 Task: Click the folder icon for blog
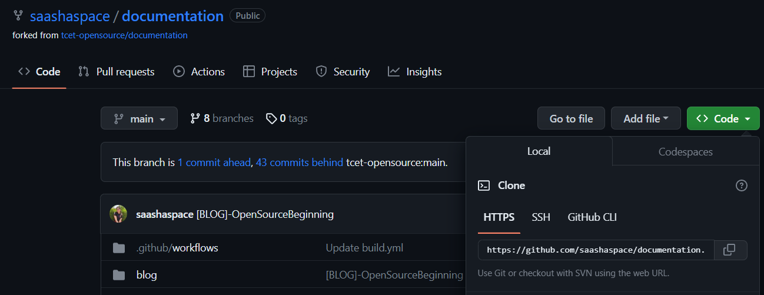click(119, 275)
